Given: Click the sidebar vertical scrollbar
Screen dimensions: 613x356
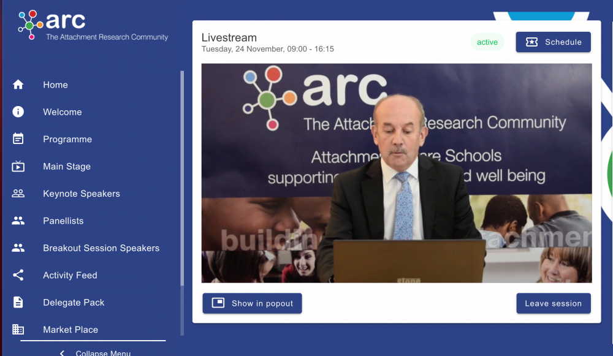Looking at the screenshot, I should 182,184.
